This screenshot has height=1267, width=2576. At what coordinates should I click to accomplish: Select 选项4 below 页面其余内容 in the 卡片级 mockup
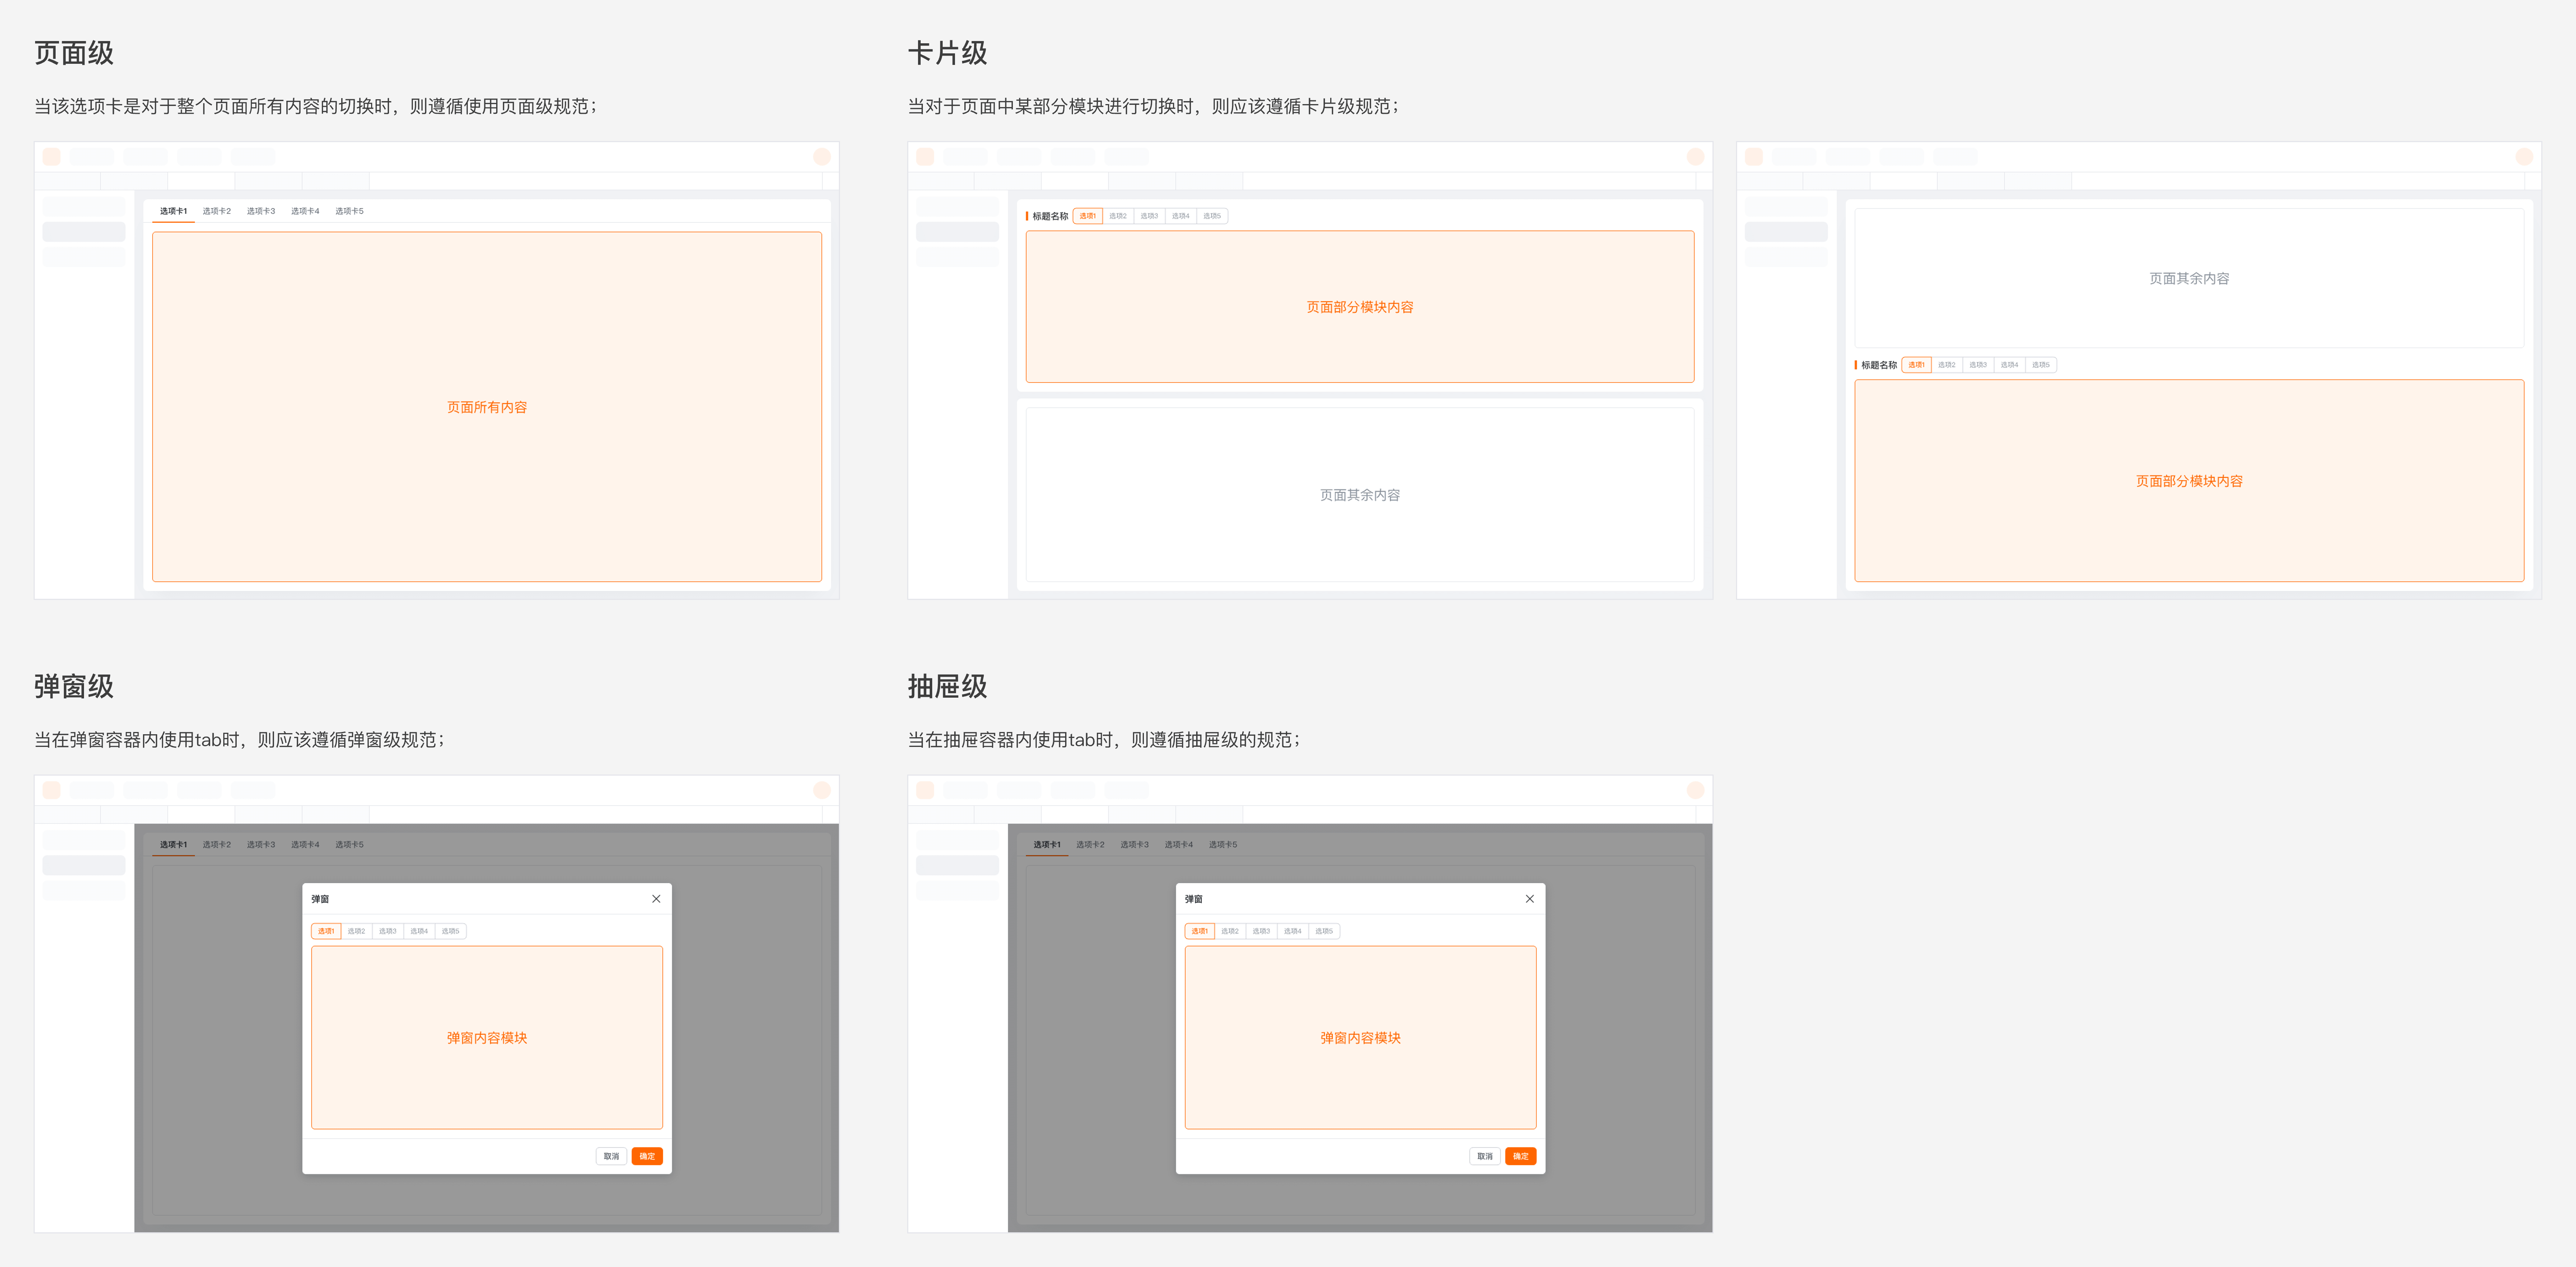2010,365
